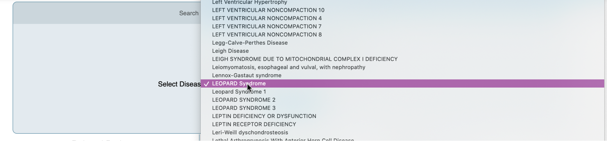
Task: Select LEFT VENTRICULAR NONCOMPACTION 10 option
Action: click(x=402, y=10)
